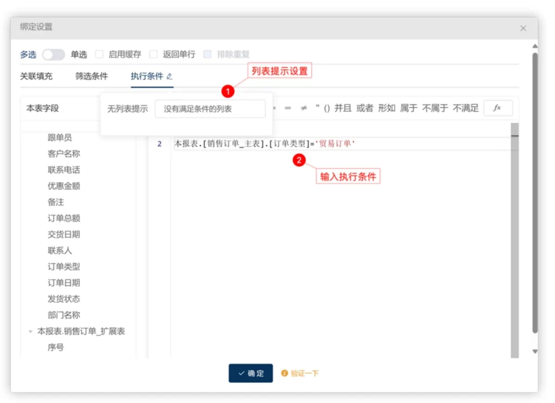
Task: Select the 订单类型 field
Action: pyautogui.click(x=64, y=267)
